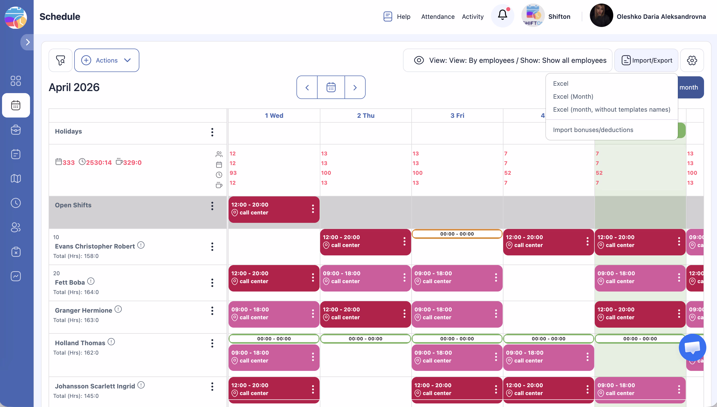Open the live chat bubble
The image size is (717, 407).
692,347
